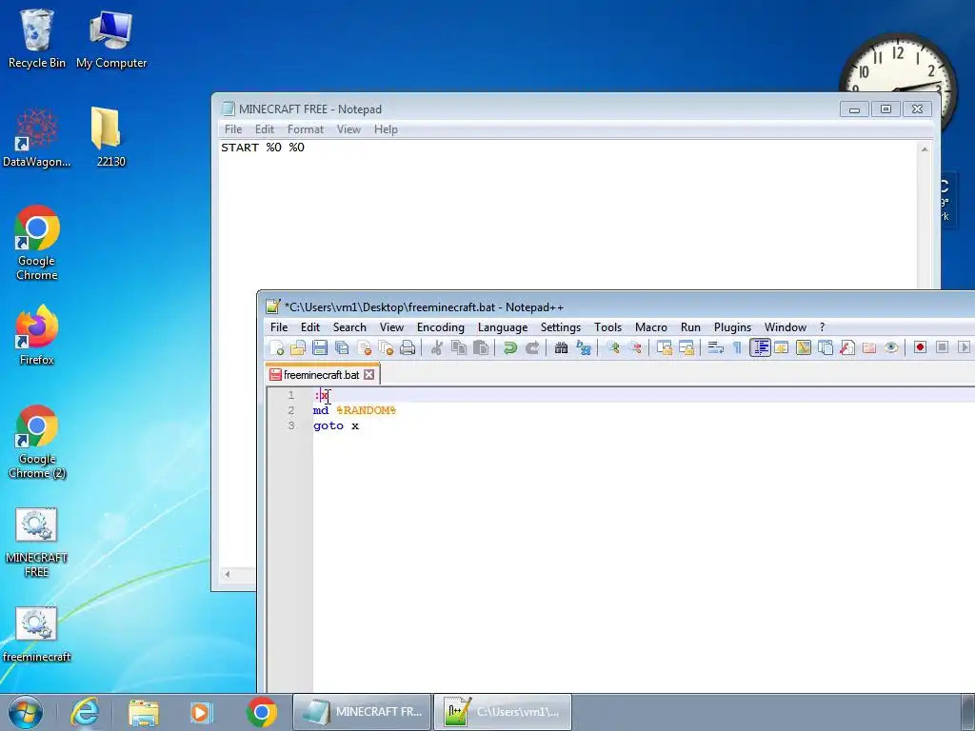Open the ? help menu in Notepad++
The height and width of the screenshot is (731, 975).
822,327
